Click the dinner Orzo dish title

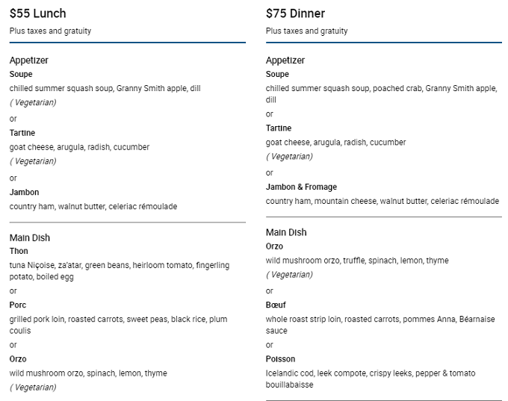click(x=274, y=246)
